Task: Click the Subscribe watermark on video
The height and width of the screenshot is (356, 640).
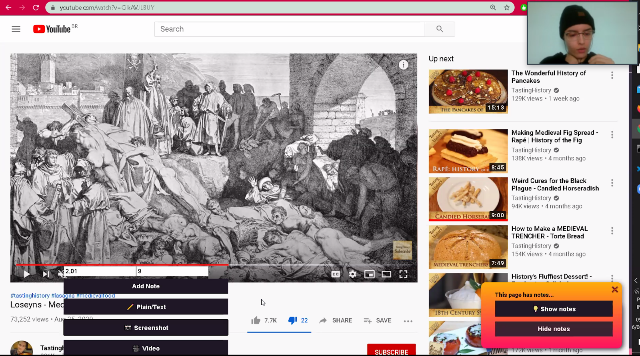Action: [402, 250]
